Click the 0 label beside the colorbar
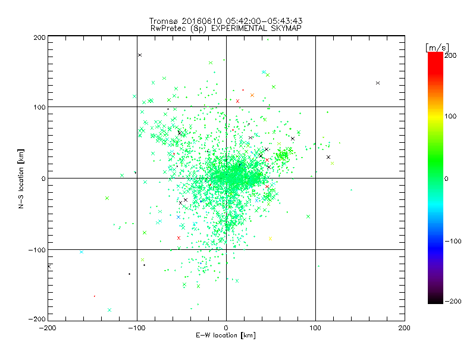 coord(446,178)
